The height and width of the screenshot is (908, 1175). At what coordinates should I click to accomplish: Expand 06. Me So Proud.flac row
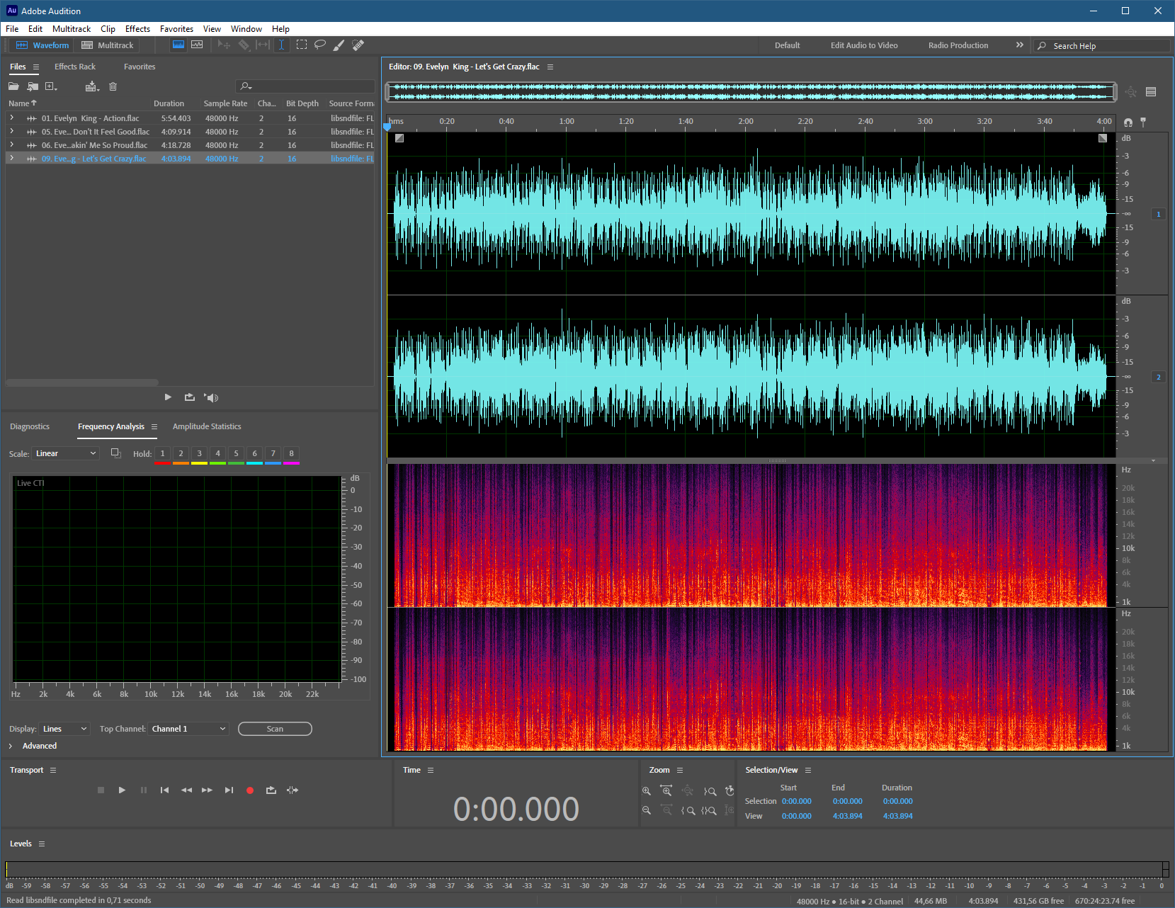(x=11, y=145)
